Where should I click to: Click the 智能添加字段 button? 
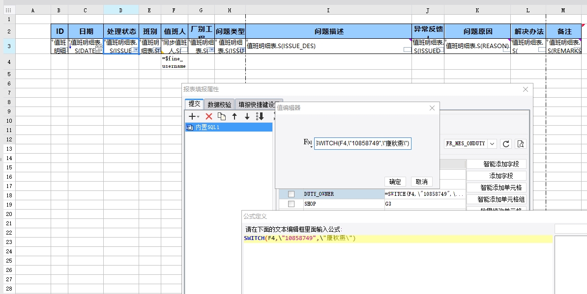click(496, 164)
